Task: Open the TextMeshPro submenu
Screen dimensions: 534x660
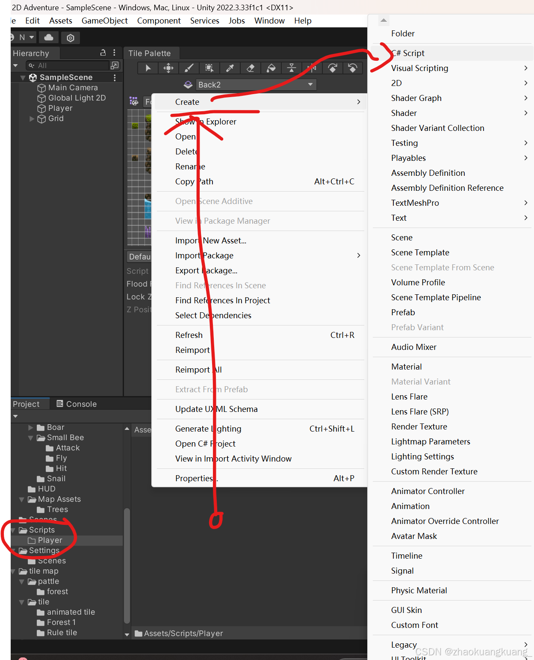Action: pos(451,203)
